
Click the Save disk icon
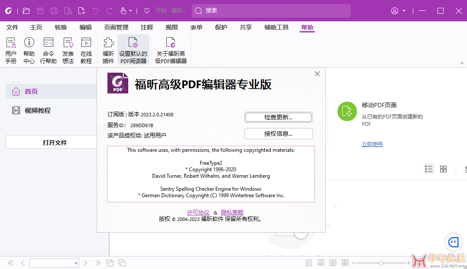[40, 11]
